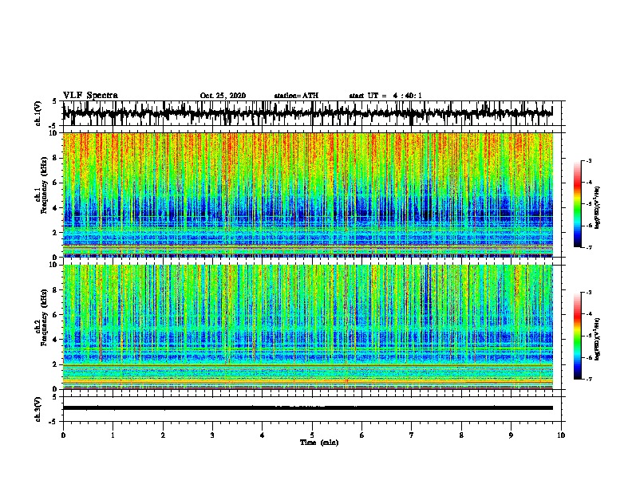This screenshot has width=632, height=488.
Task: Click the "6" kHz tick on ch.2 frequency axis
Action: point(56,314)
